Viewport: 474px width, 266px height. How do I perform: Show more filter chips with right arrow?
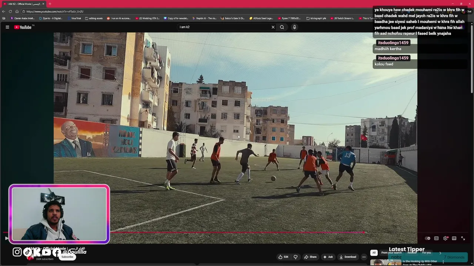click(x=440, y=253)
